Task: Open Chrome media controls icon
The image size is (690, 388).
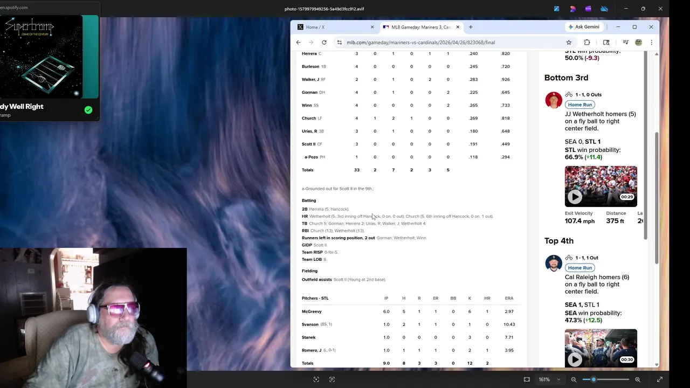Action: (625, 42)
